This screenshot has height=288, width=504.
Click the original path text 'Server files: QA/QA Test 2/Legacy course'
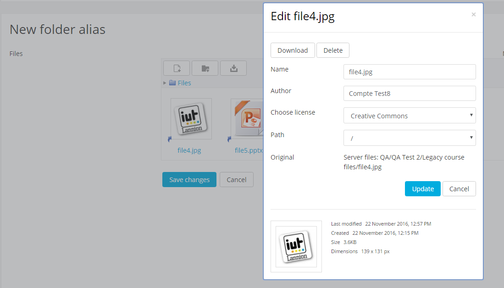(404, 157)
